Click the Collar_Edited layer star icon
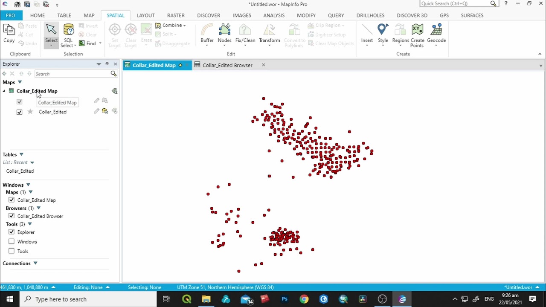546x307 pixels. (30, 112)
